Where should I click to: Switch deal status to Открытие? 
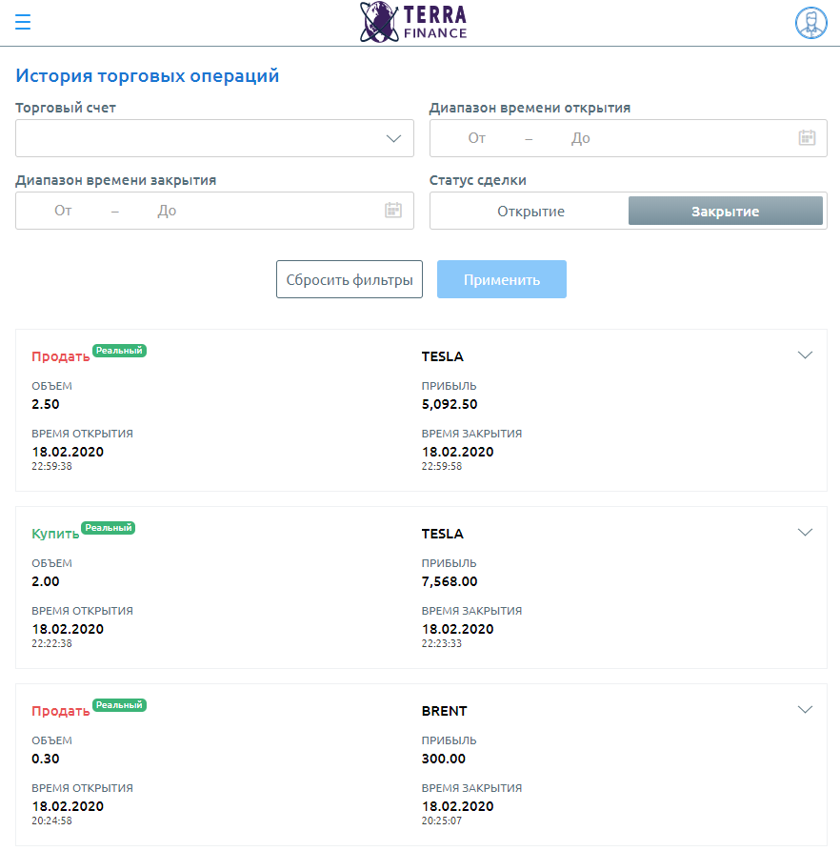(530, 212)
